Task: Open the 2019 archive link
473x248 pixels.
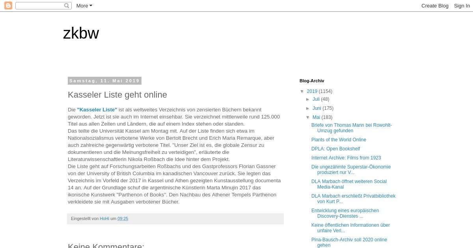Action: (312, 91)
